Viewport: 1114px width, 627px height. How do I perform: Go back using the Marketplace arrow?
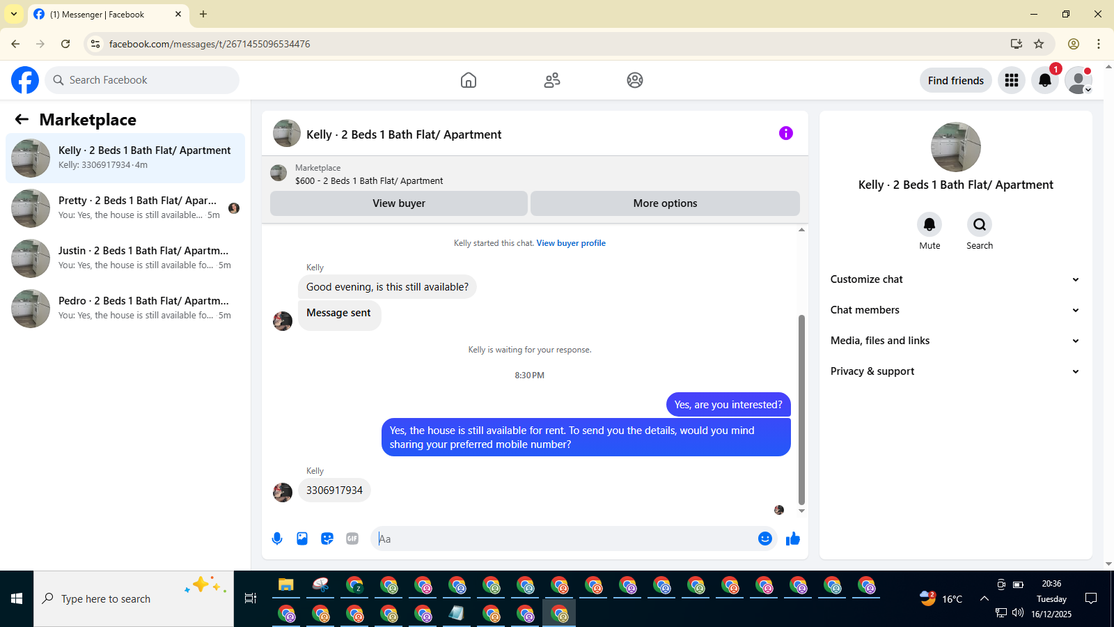22,120
